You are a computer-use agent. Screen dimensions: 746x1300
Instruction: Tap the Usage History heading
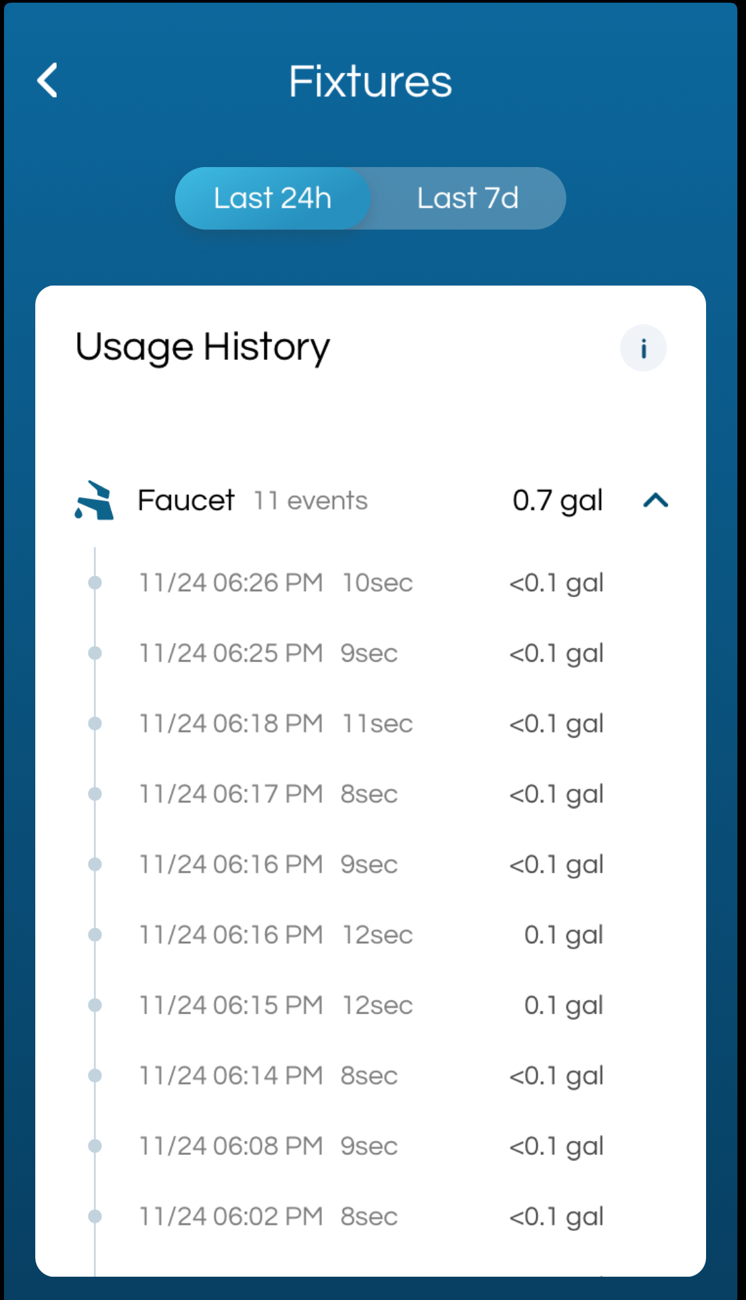202,347
